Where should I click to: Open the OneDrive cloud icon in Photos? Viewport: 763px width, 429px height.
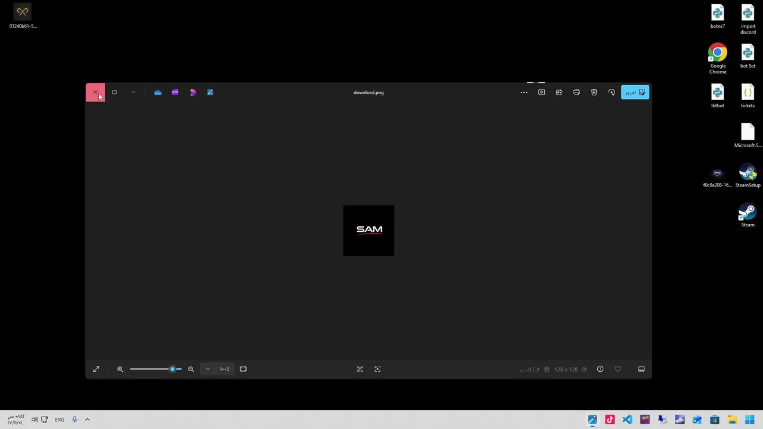coord(157,92)
